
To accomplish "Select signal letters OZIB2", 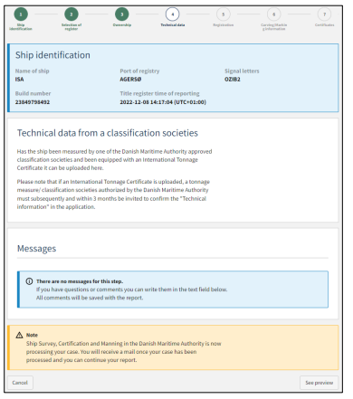I will coord(233,80).
